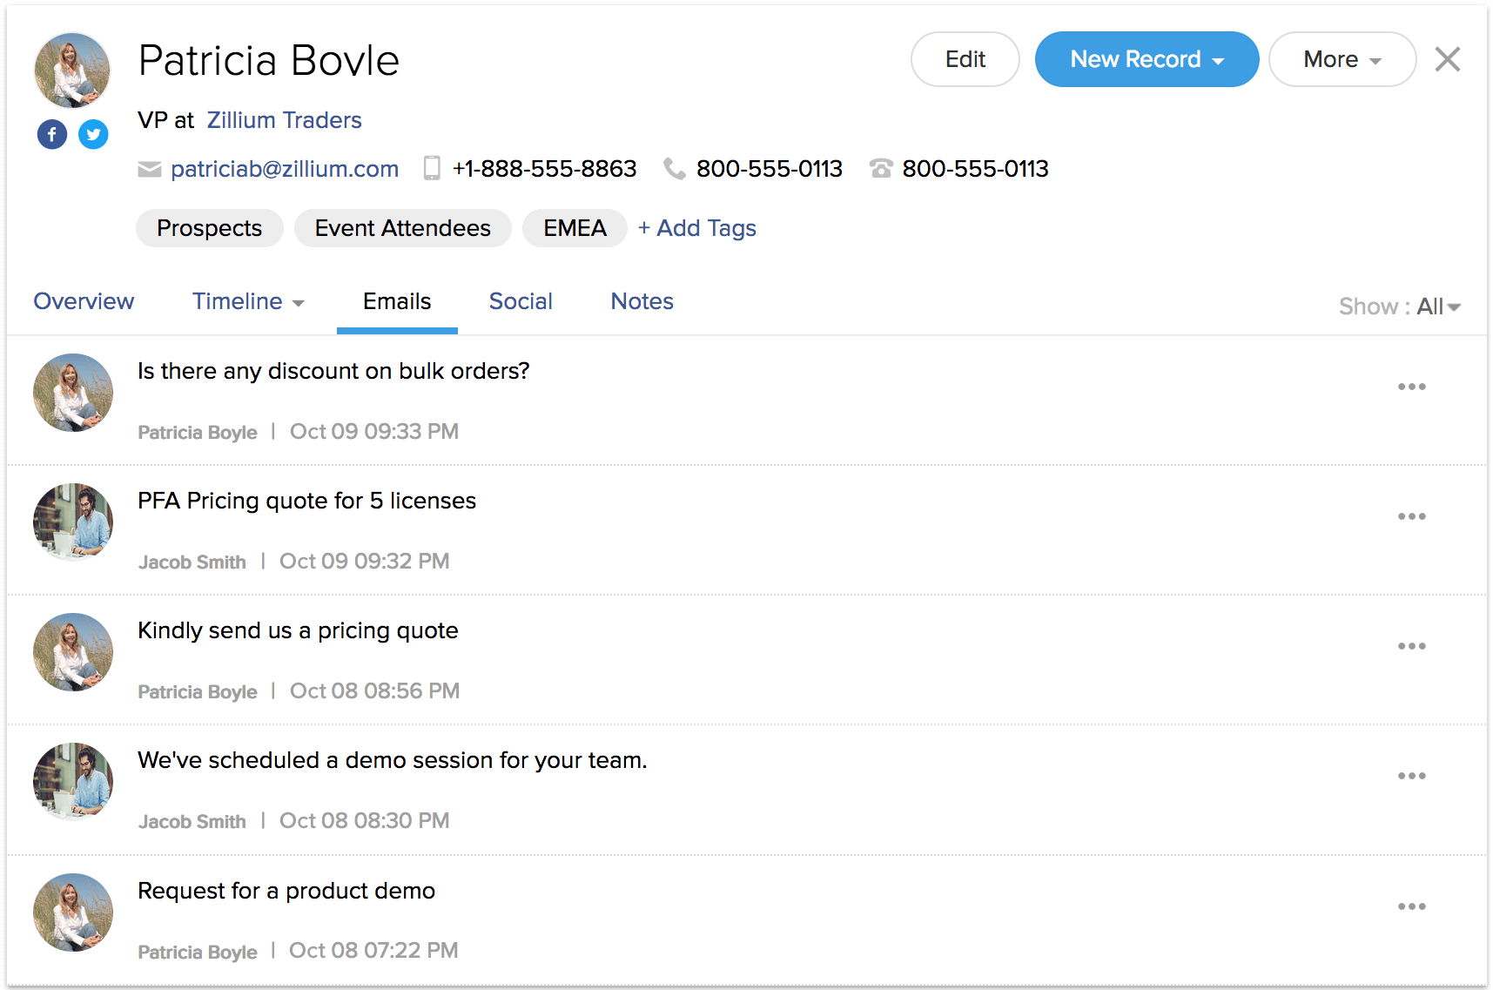
Task: Switch to the Overview tab
Action: point(84,301)
